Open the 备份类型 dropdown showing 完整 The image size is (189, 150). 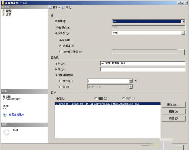[x=183, y=33]
